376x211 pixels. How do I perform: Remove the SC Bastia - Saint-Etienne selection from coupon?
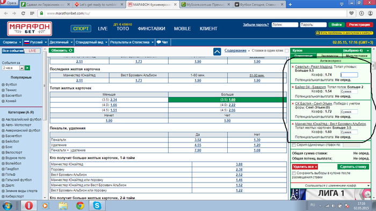293,104
